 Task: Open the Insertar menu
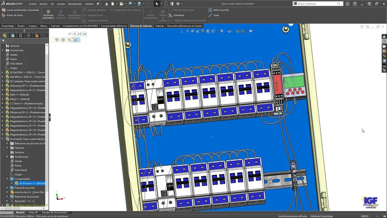pyautogui.click(x=61, y=4)
